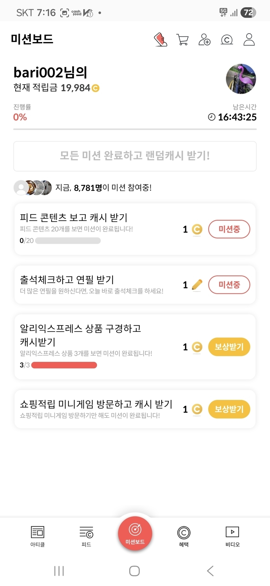
Task: Open the shopping cart icon
Action: coord(182,40)
